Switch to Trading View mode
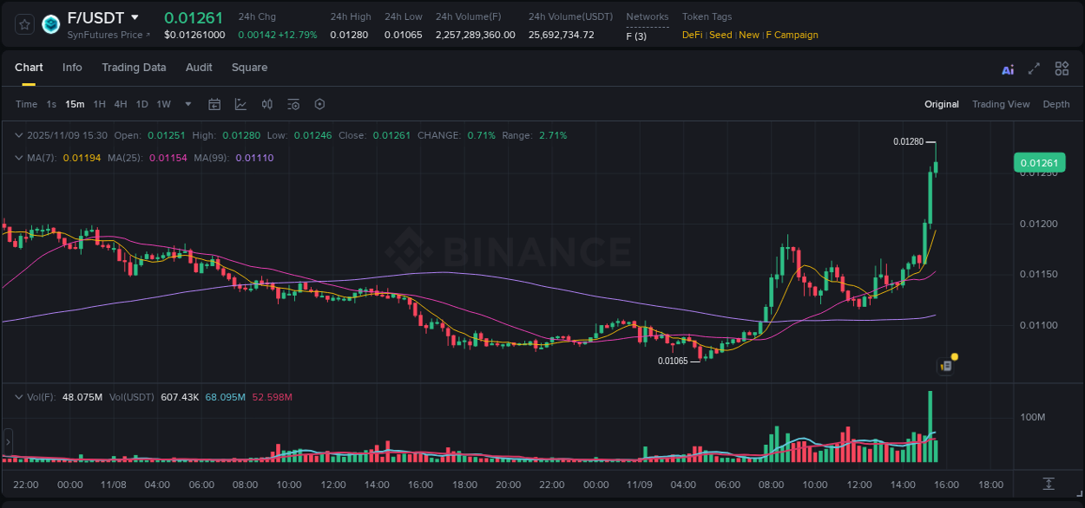This screenshot has width=1085, height=508. (1001, 104)
